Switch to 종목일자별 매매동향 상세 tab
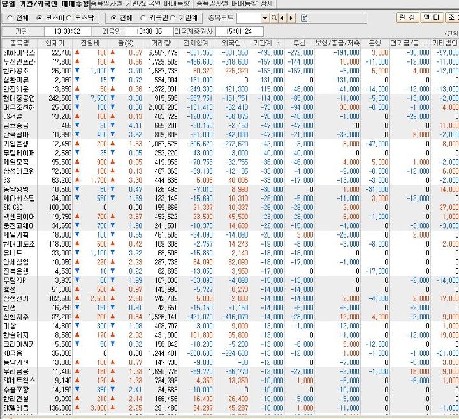 tap(234, 4)
